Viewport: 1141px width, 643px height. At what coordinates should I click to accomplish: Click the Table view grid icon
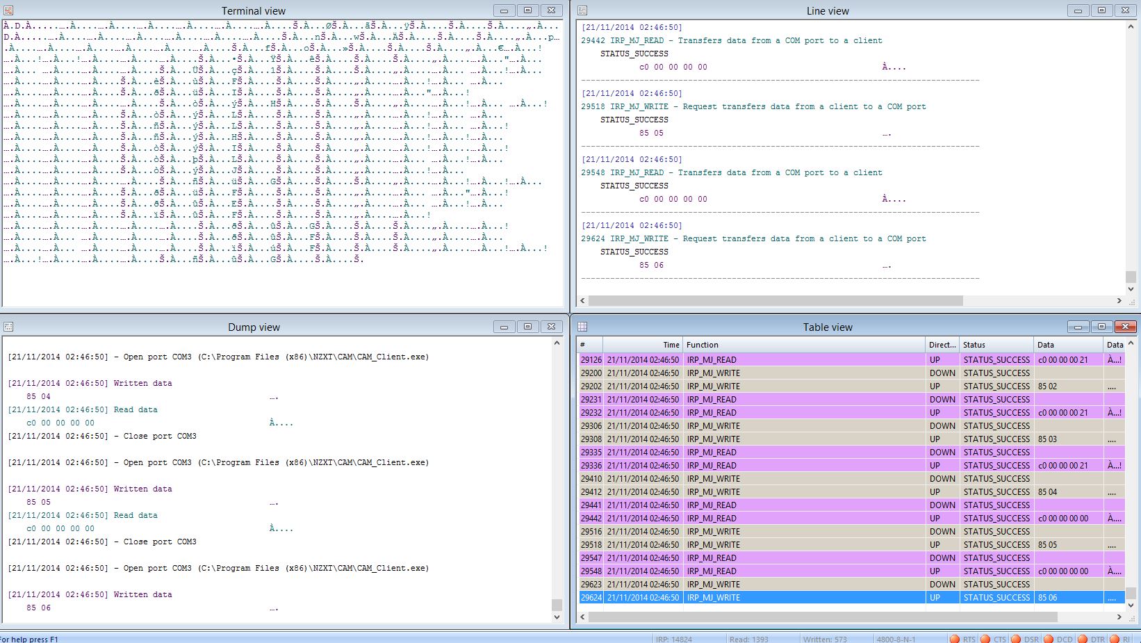(x=582, y=327)
